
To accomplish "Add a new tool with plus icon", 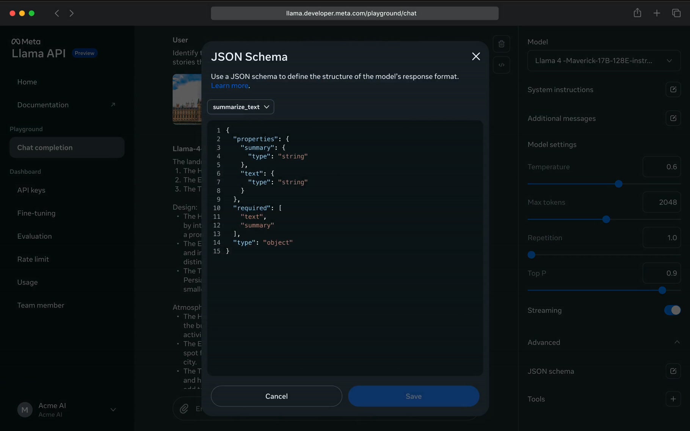I will tap(673, 399).
